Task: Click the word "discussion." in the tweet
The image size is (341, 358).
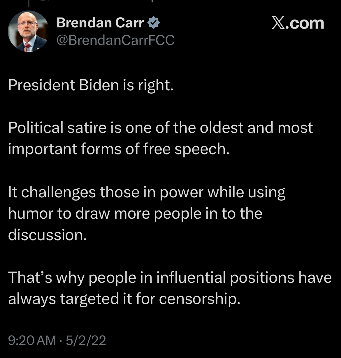Action: [48, 235]
